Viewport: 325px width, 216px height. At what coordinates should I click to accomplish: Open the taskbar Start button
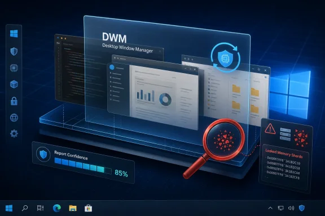(9, 208)
